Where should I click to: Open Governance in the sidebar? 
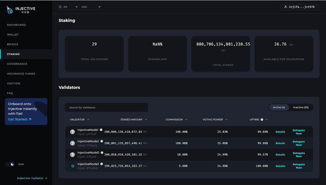click(17, 64)
